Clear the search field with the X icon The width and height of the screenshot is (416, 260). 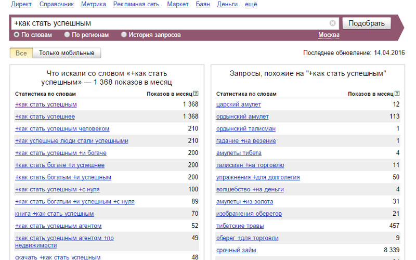333,23
